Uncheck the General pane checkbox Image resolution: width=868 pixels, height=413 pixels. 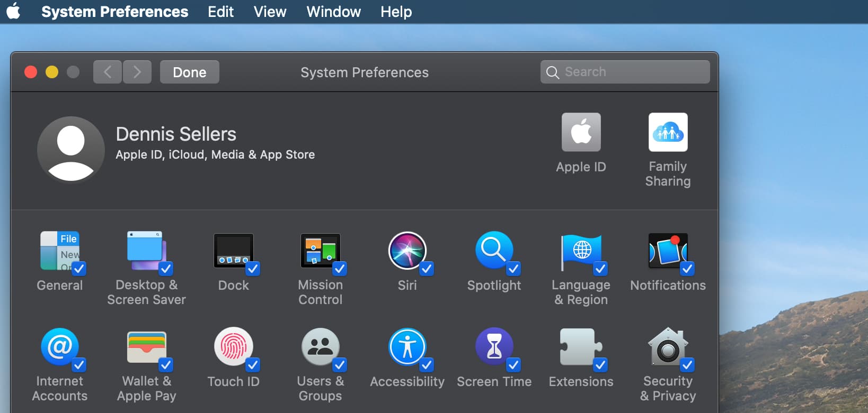(79, 269)
